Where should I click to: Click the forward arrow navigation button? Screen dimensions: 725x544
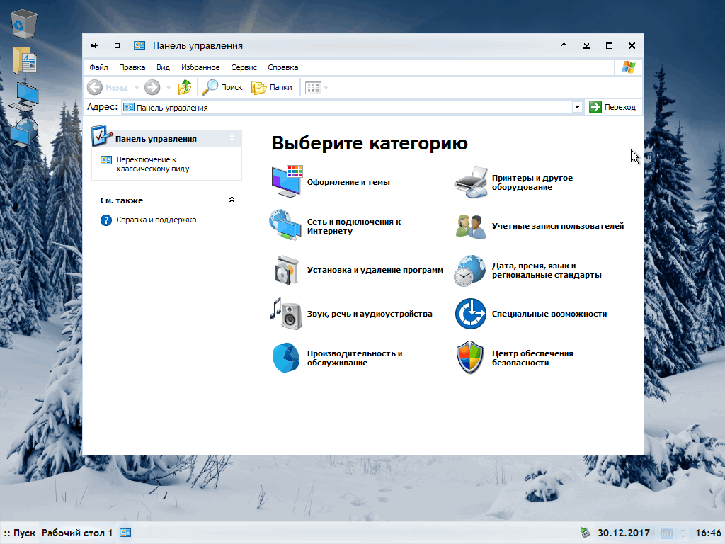[152, 87]
